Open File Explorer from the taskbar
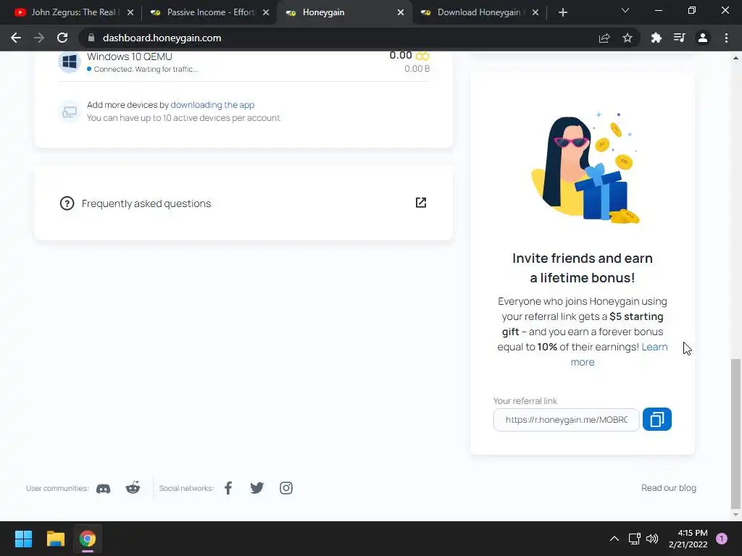The image size is (742, 556). tap(55, 539)
